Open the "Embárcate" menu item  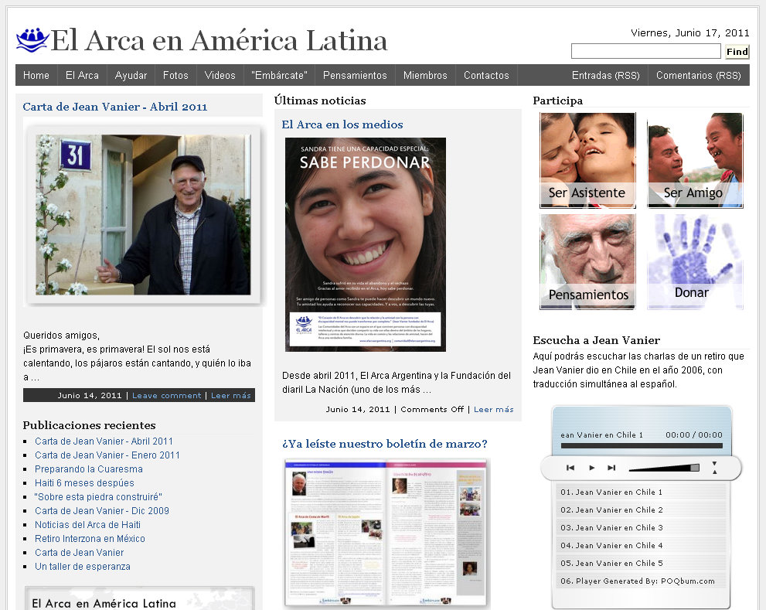click(279, 75)
